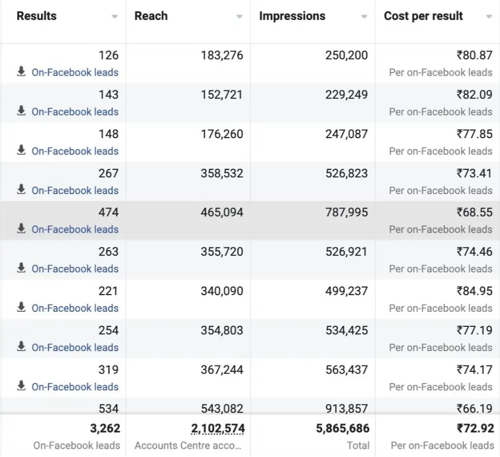The height and width of the screenshot is (457, 500).
Task: Select reach value 543,082
Action: coord(222,409)
